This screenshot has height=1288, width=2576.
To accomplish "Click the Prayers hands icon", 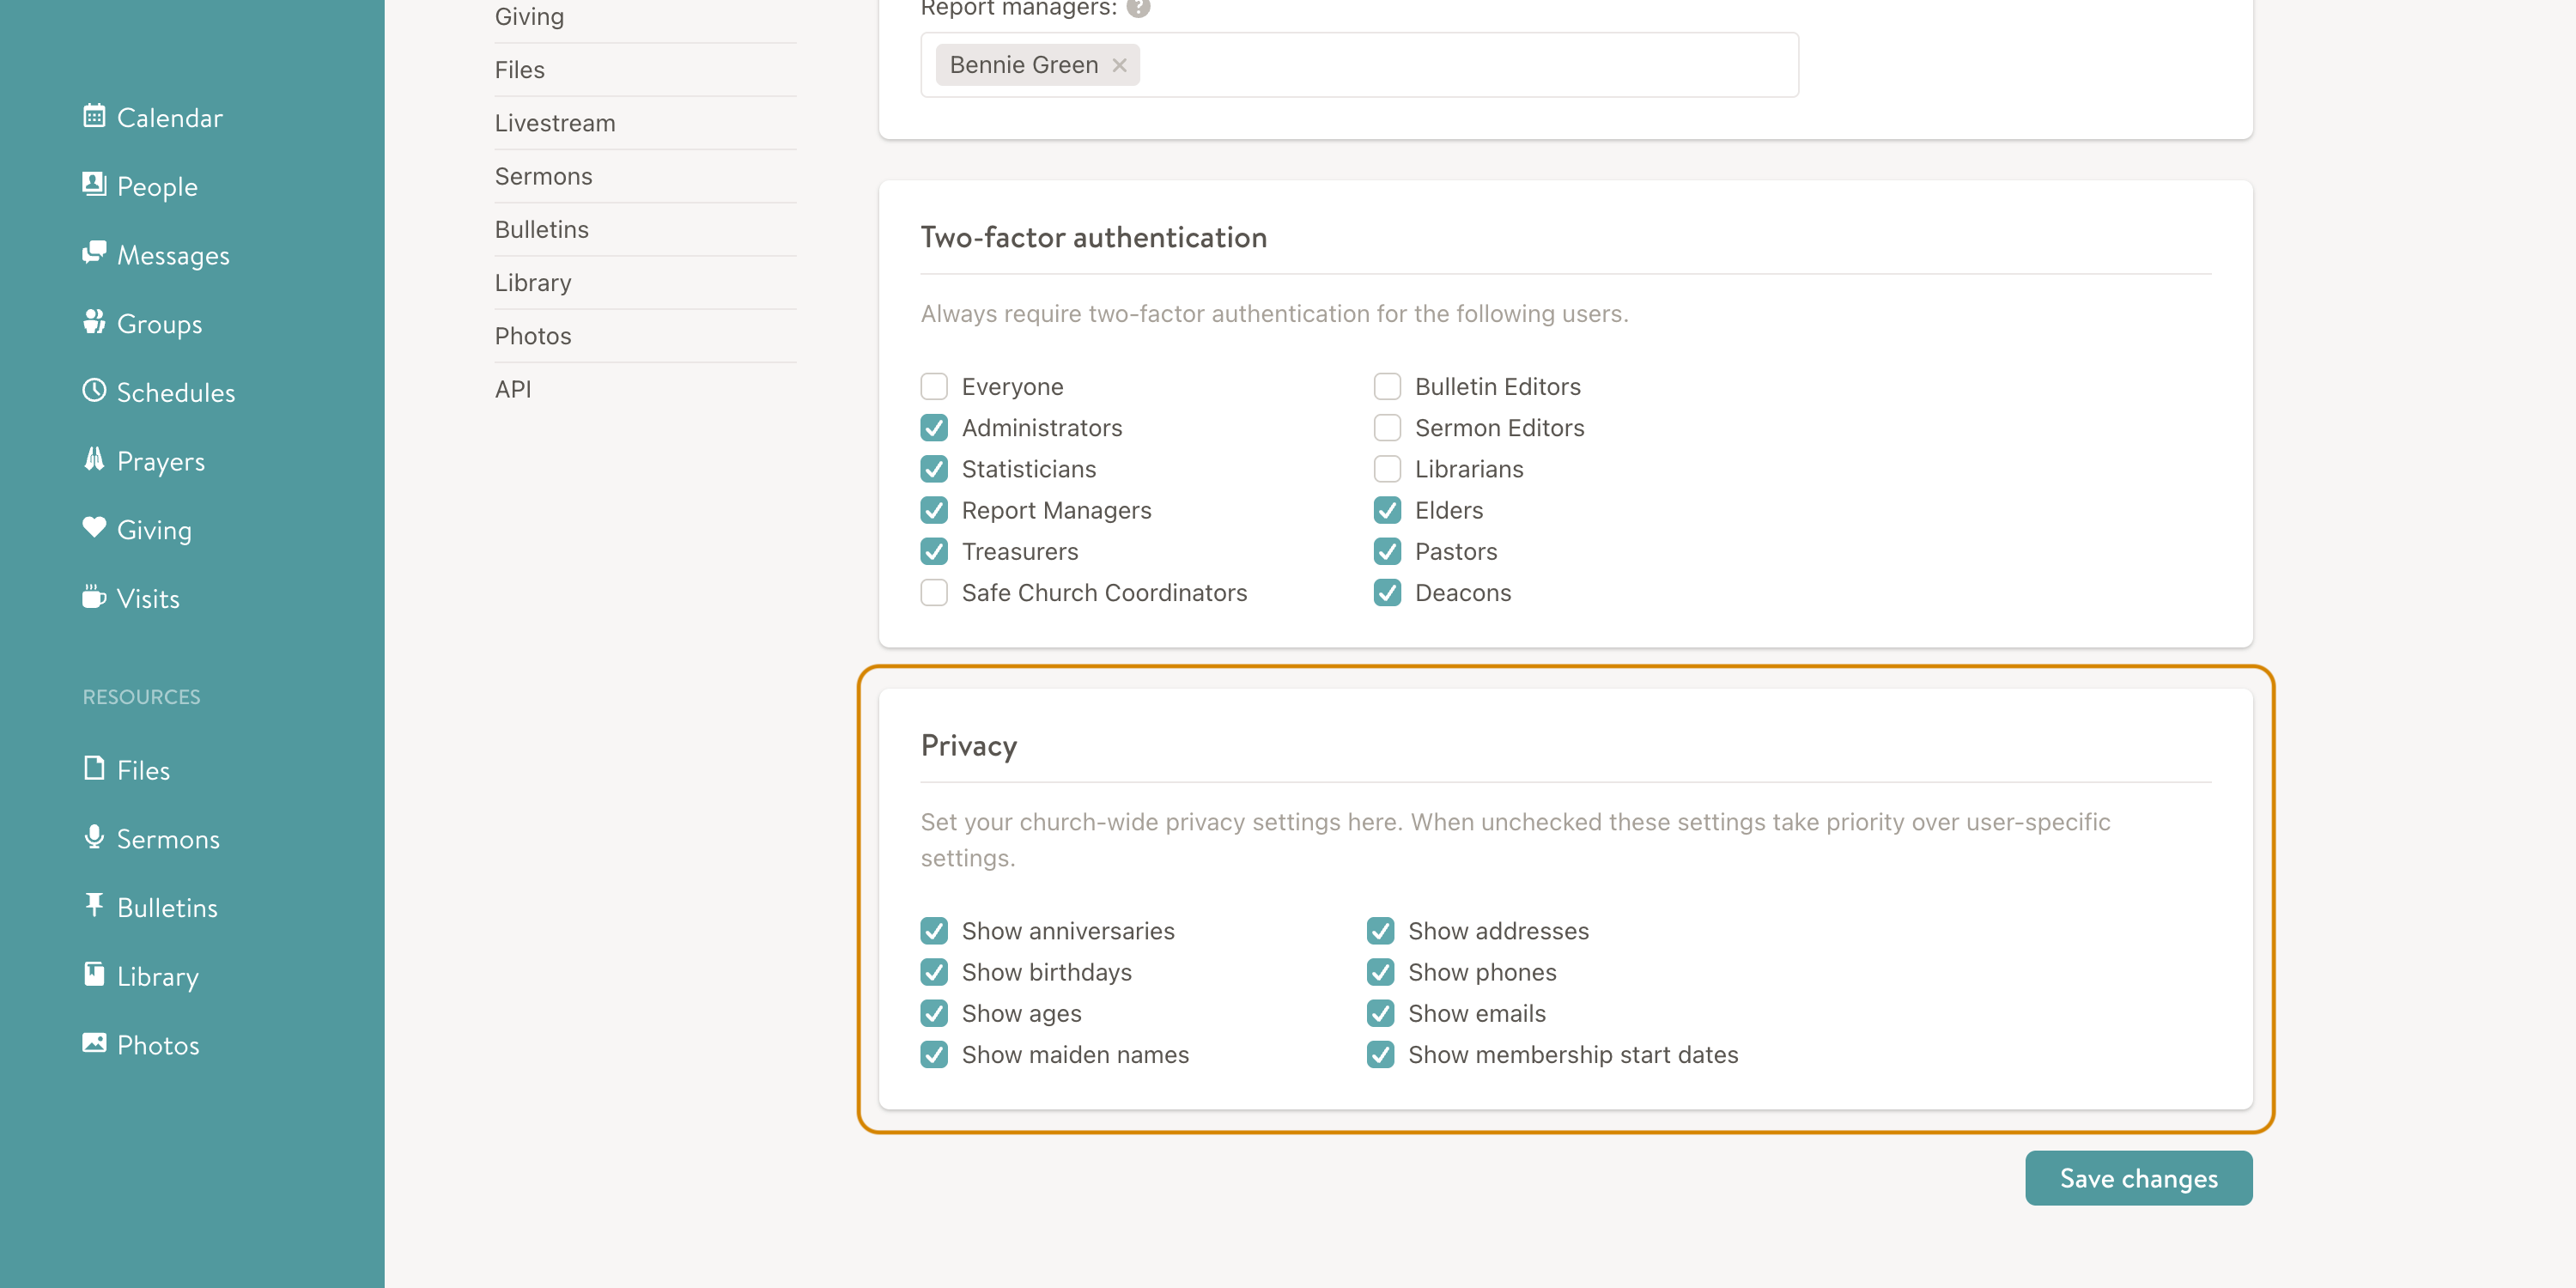I will tap(94, 459).
